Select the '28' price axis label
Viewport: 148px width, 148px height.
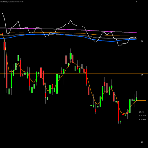click(x=142, y=75)
